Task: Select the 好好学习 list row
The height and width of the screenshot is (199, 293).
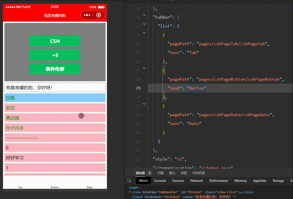Action: click(55, 158)
